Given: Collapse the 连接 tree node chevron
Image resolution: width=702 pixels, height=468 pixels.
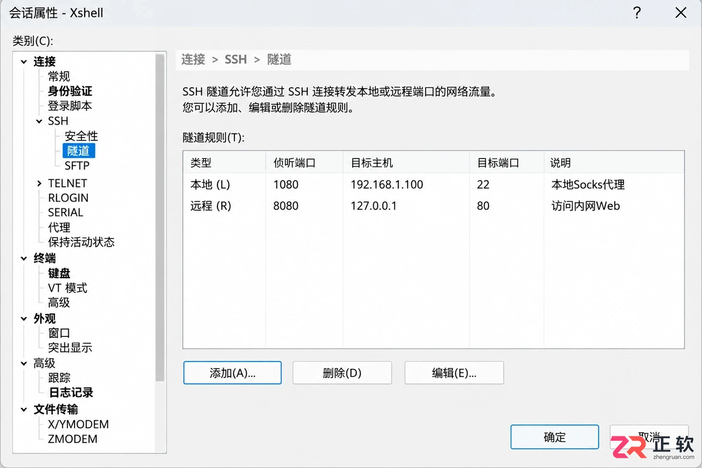Looking at the screenshot, I should tap(24, 62).
